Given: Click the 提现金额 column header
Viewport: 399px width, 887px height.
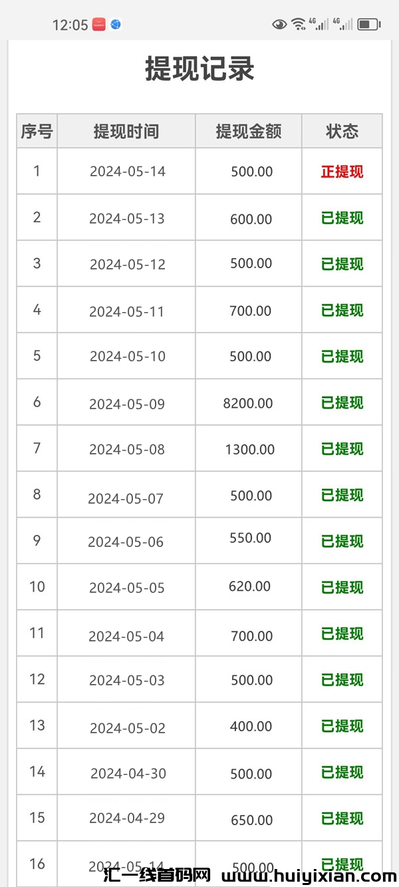Looking at the screenshot, I should [249, 131].
